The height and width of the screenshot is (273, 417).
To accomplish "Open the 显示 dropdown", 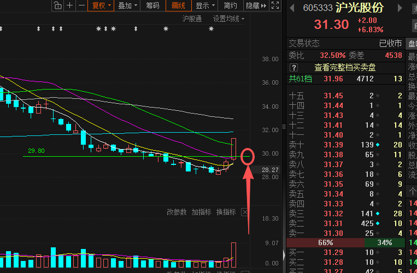I will point(205,5).
